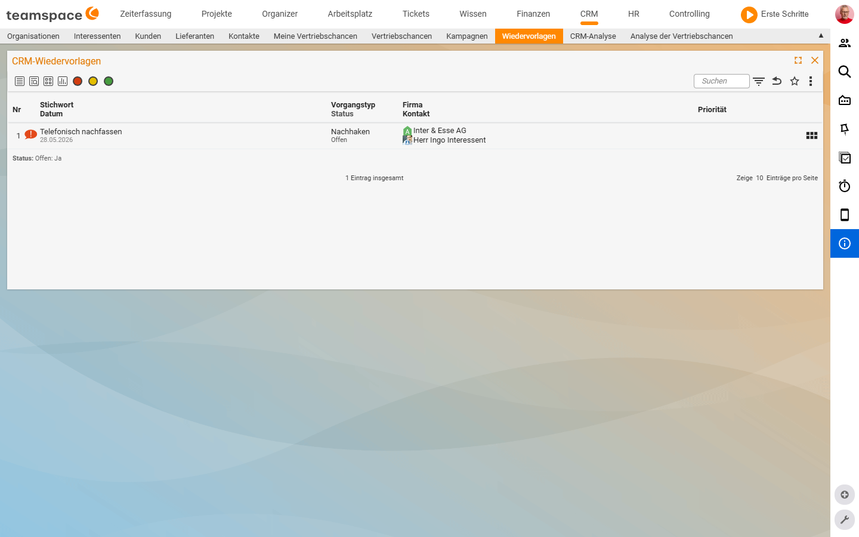Open the Organizer menu
The height and width of the screenshot is (537, 859).
tap(280, 14)
